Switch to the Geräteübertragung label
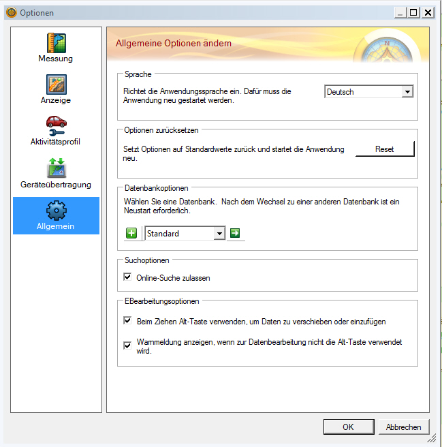The width and height of the screenshot is (442, 447). click(x=56, y=185)
